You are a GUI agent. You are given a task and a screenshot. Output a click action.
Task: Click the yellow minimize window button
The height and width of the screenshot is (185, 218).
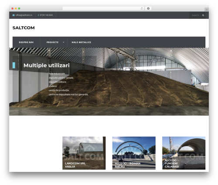16,8
